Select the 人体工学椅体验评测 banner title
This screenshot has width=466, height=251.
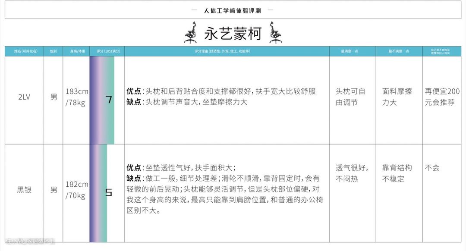click(x=233, y=10)
